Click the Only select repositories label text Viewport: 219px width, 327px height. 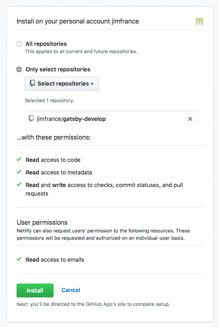click(58, 69)
